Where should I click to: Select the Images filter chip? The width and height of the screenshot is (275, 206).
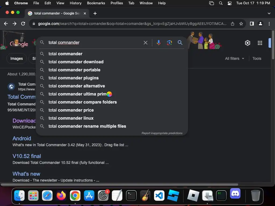[17, 58]
